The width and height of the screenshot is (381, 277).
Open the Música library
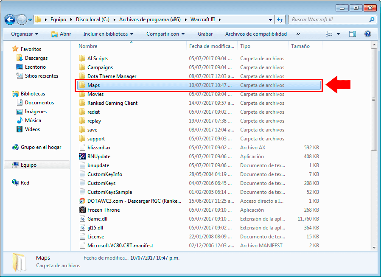pyautogui.click(x=29, y=120)
